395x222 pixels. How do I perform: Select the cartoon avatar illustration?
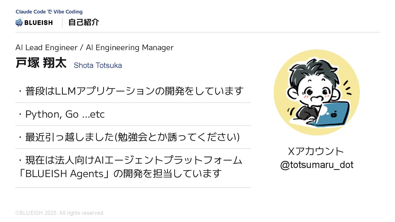tap(317, 92)
